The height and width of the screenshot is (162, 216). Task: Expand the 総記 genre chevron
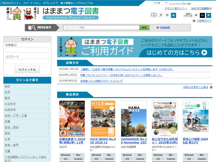[49, 86]
